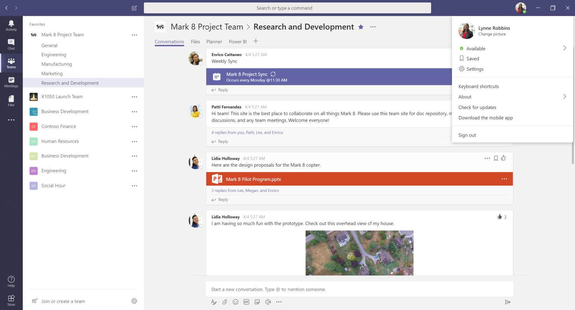This screenshot has height=310, width=575.
Task: Open more compose options ellipsis
Action: point(279,302)
